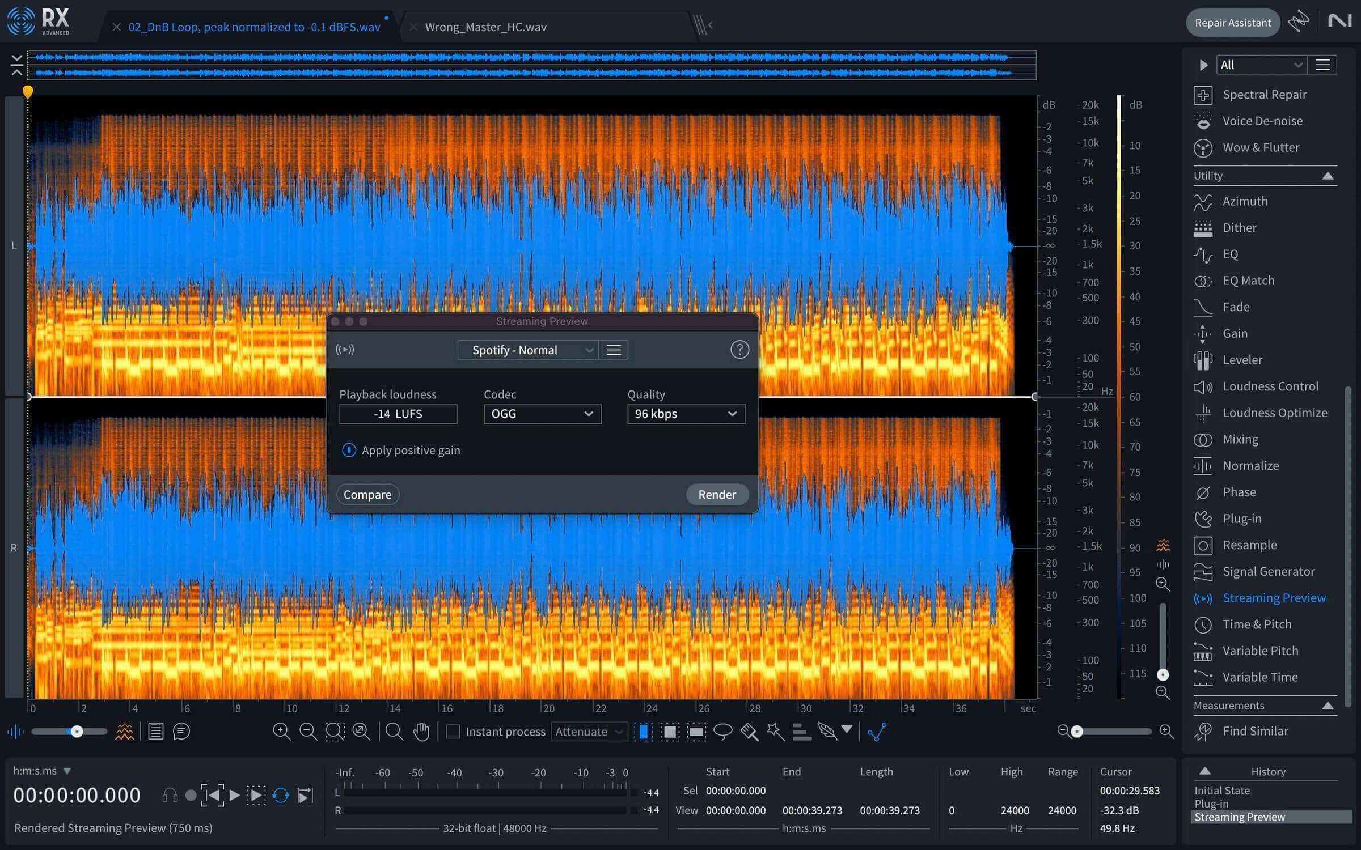Image resolution: width=1361 pixels, height=850 pixels.
Task: Start playback with the play button
Action: 234,796
